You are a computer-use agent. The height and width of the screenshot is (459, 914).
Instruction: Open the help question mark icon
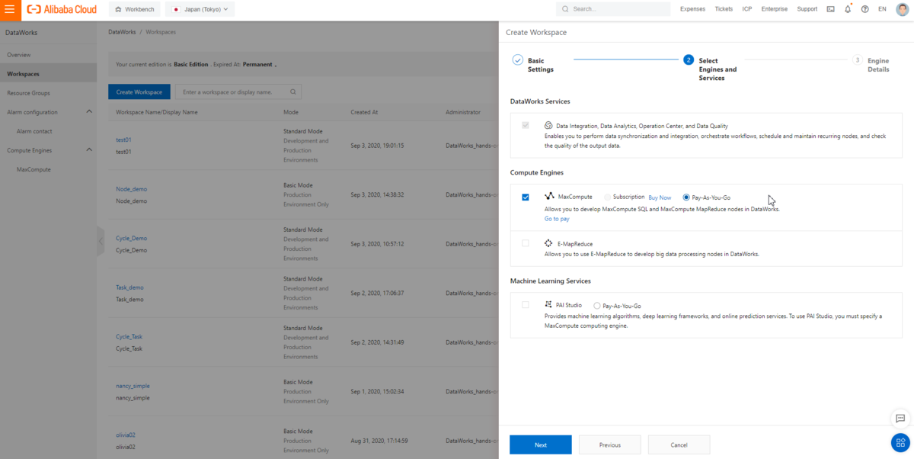[864, 9]
